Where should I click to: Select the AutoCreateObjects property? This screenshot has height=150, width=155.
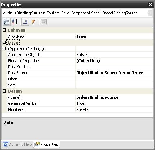click(x=25, y=55)
